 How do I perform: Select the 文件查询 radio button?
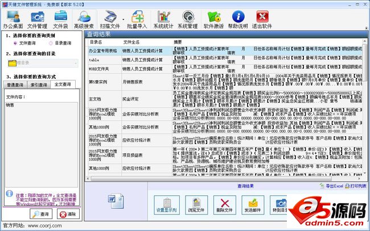point(15,43)
